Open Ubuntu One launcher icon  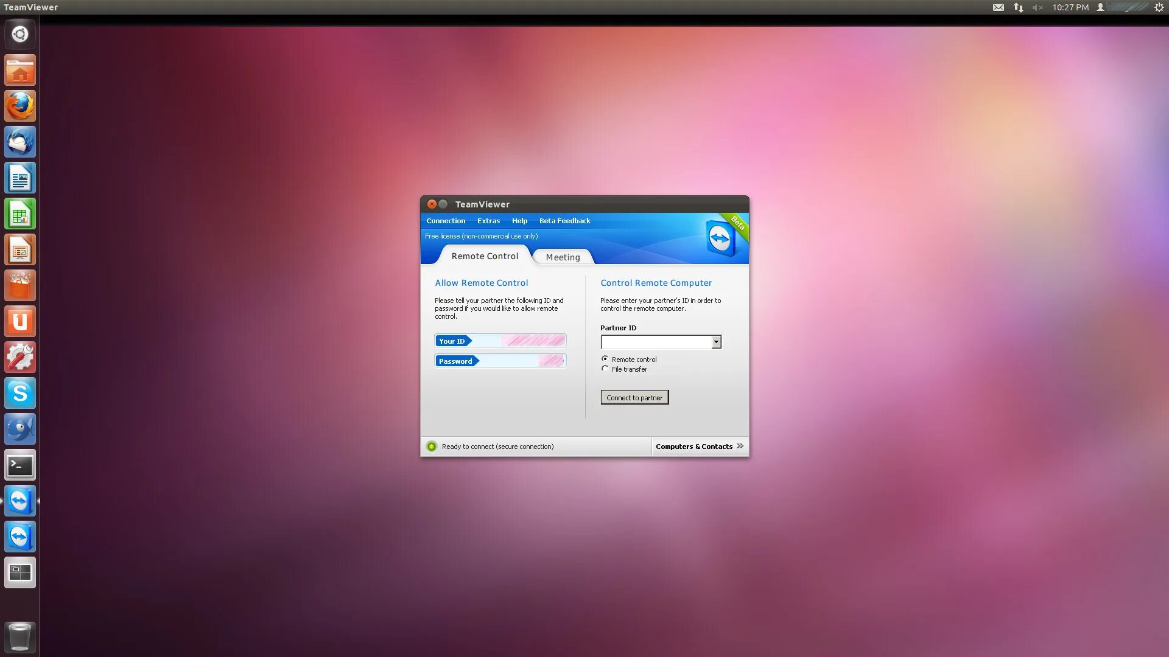(x=20, y=321)
